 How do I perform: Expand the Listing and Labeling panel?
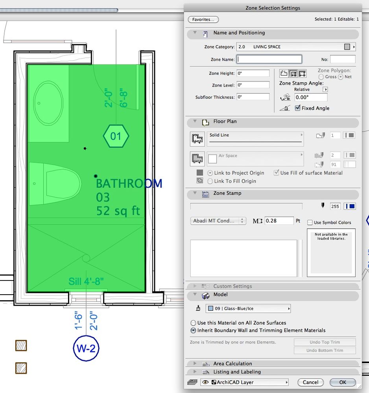pyautogui.click(x=195, y=372)
